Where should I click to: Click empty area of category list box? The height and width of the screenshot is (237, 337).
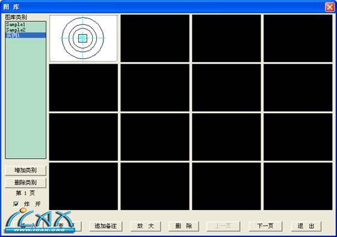click(25, 97)
